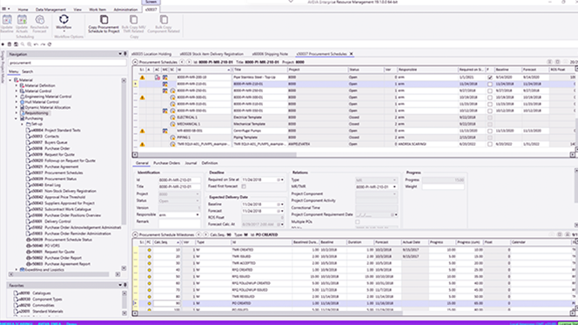Expand the Set-up folder node
Image resolution: width=578 pixels, height=325 pixels.
tap(22, 125)
